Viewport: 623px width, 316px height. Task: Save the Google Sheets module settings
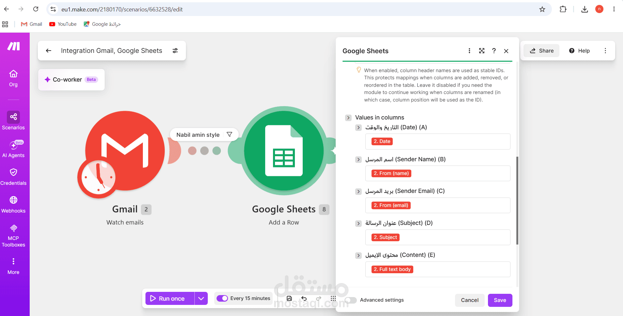click(500, 300)
